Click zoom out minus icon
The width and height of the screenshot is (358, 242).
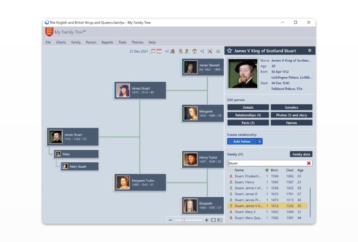pyautogui.click(x=170, y=220)
